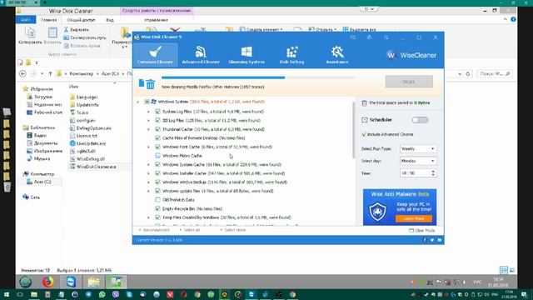Open the Select day dropdown
The image size is (533, 300).
coord(418,161)
